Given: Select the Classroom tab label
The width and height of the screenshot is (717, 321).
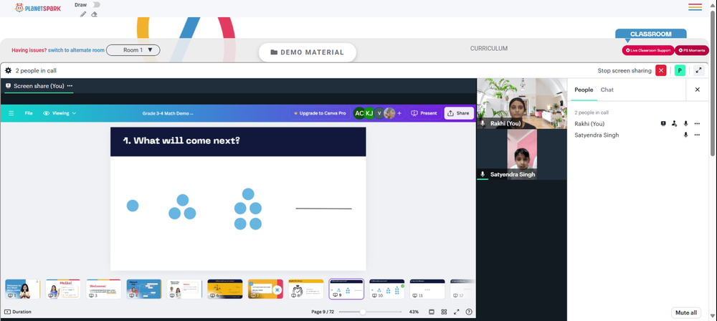Looking at the screenshot, I should pos(651,34).
